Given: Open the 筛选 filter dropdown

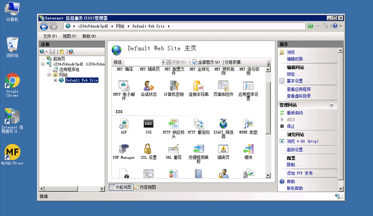Looking at the screenshot, I should pyautogui.click(x=163, y=62).
